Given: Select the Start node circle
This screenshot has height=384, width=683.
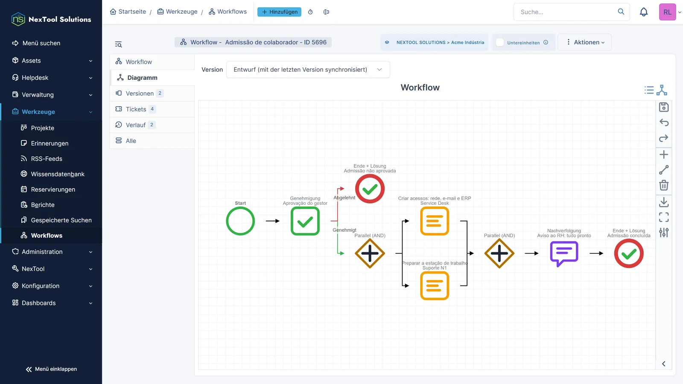Looking at the screenshot, I should (x=240, y=221).
